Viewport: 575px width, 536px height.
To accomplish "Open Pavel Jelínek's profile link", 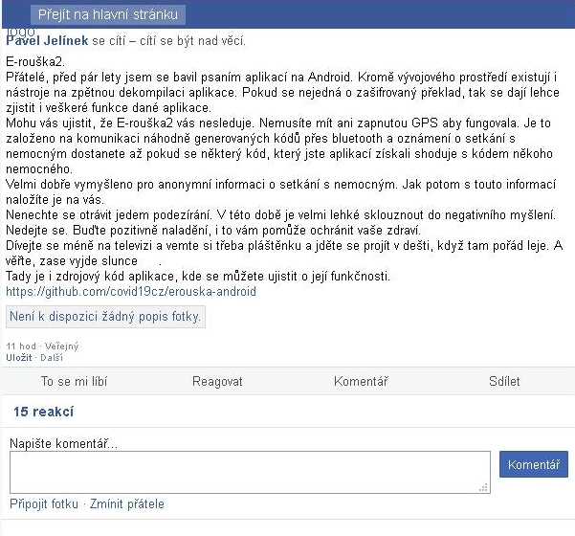I will pos(47,40).
